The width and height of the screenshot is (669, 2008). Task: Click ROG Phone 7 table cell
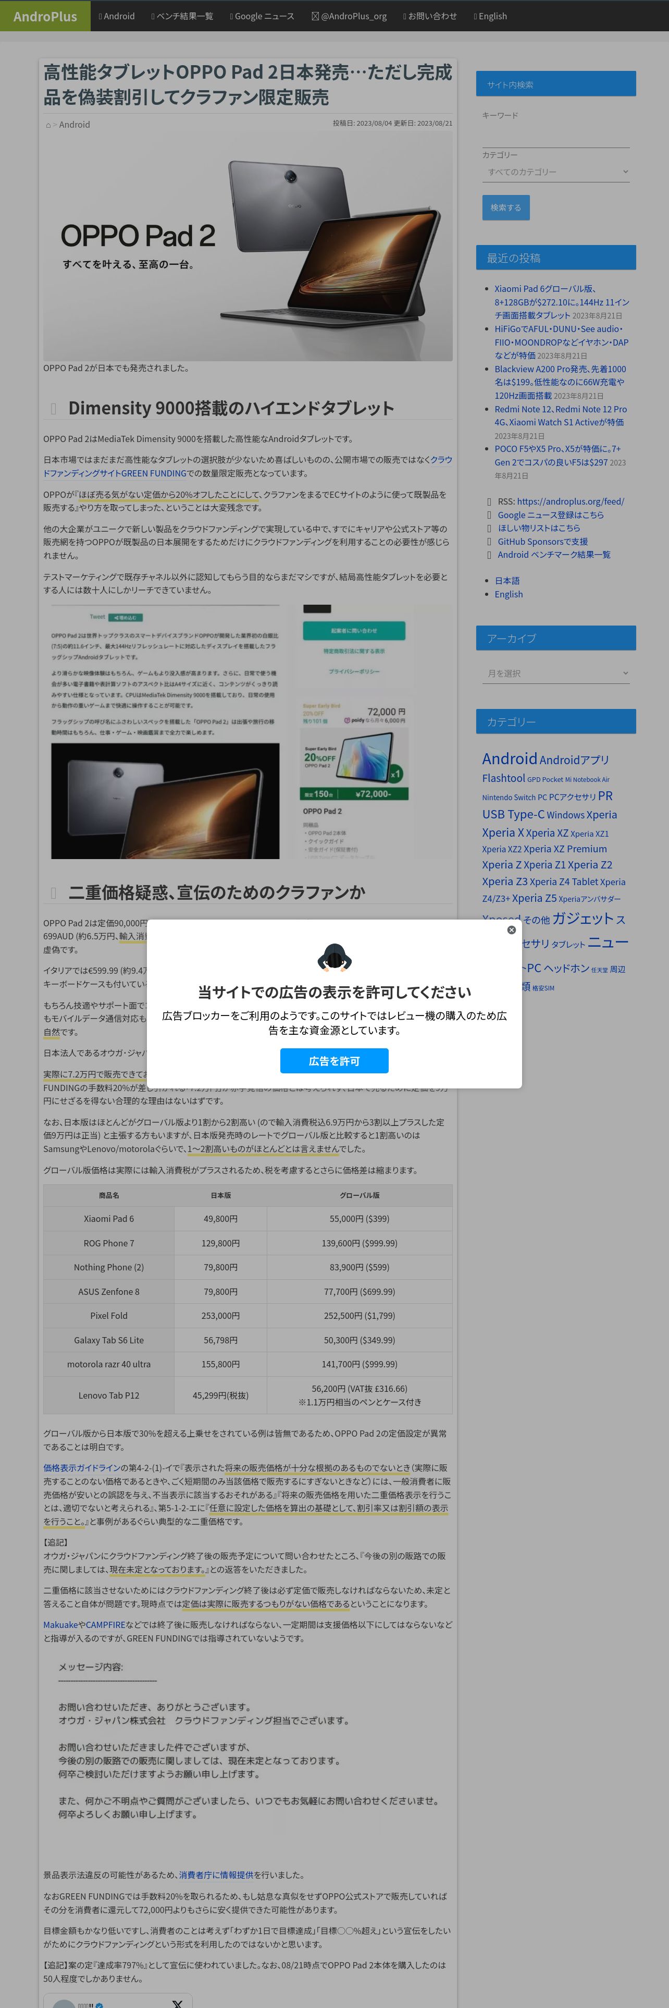point(109,1243)
